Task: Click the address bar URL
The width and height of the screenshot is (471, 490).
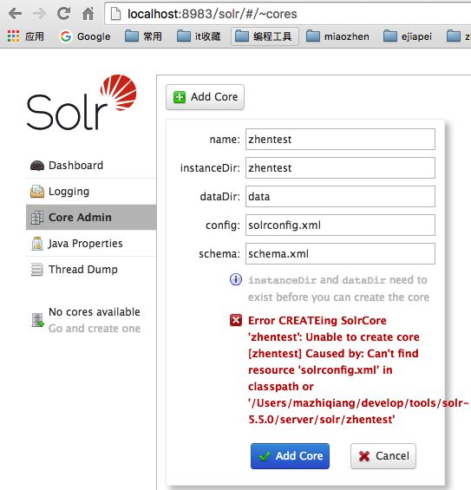Action: pos(213,14)
